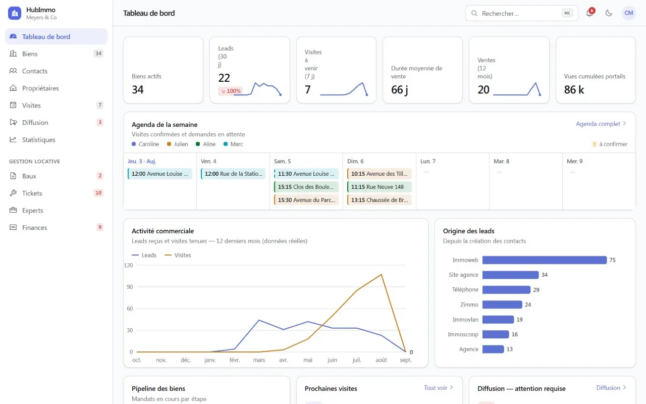Open the Durée moyenne de vente card

click(x=422, y=70)
